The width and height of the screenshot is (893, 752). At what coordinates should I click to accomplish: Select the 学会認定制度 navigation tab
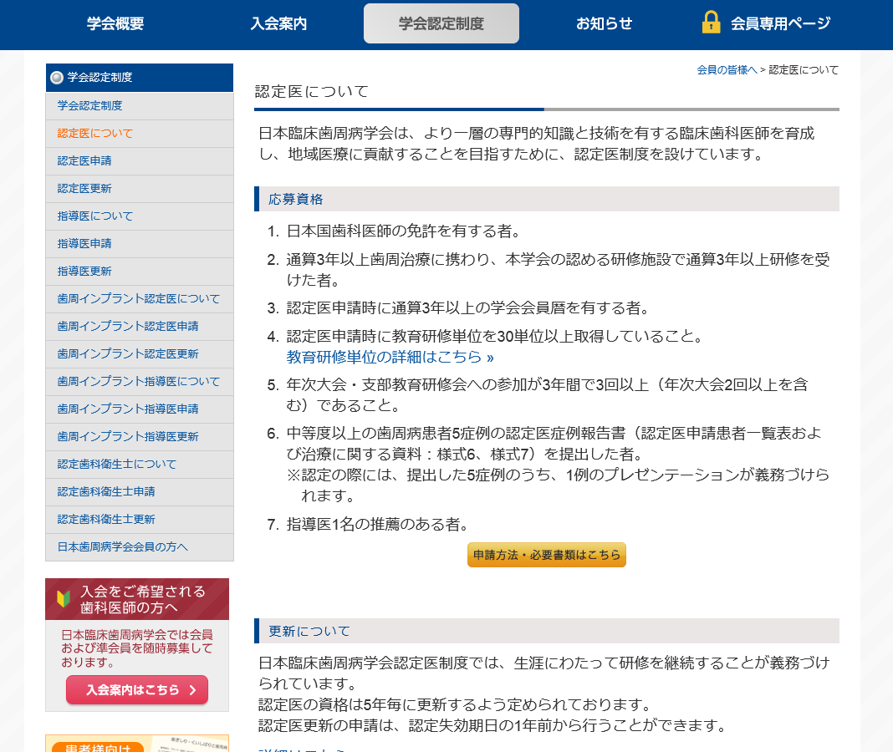[x=441, y=23]
